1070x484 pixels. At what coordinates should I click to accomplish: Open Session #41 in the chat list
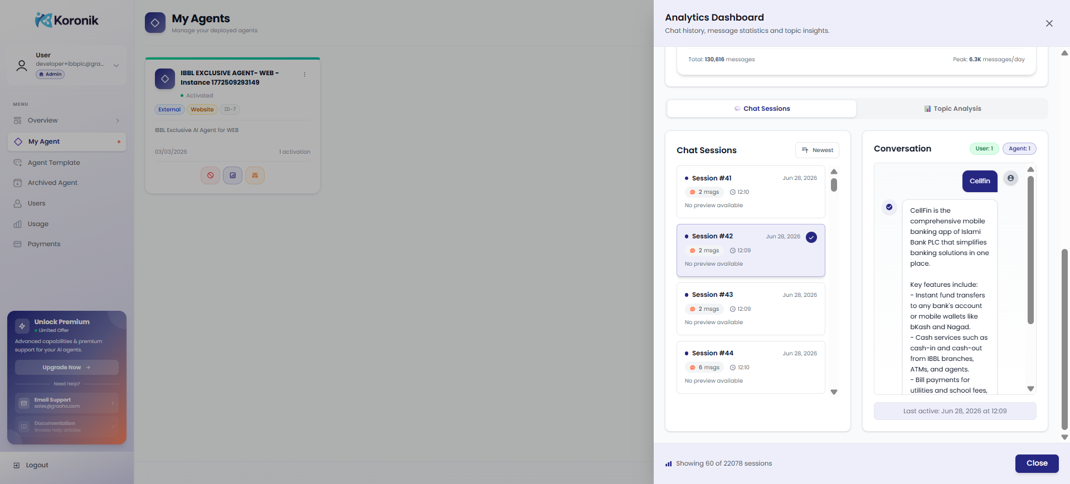751,192
